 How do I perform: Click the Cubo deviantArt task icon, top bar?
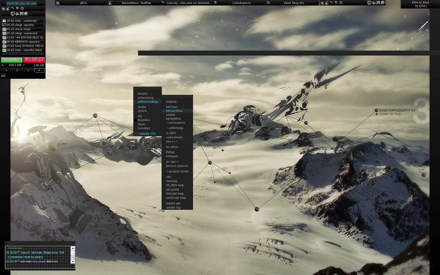pyautogui.click(x=163, y=3)
